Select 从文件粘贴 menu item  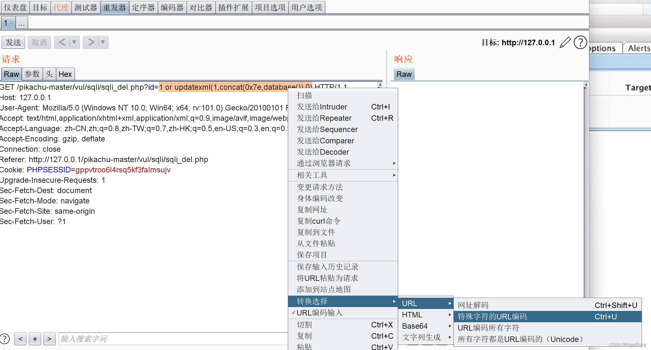343,244
